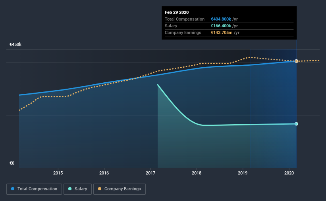Click the €0 y-axis label
The width and height of the screenshot is (326, 201).
(12, 163)
